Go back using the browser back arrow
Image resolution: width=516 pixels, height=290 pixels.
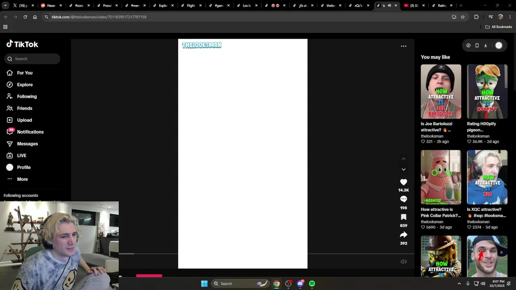[6, 17]
